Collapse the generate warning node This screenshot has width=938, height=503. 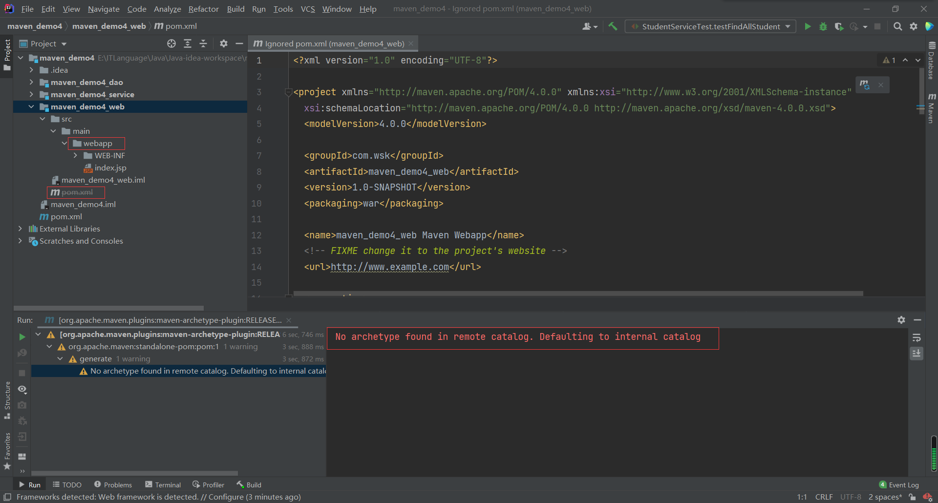point(60,359)
